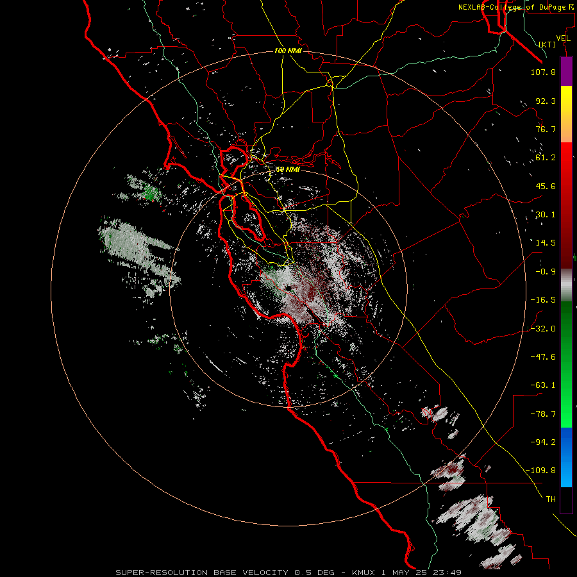
Task: Click the 14.5 velocity scale value
Action: [x=546, y=243]
